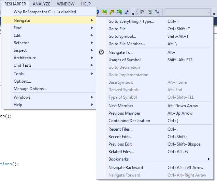Viewport: 217px width, 183px height.
Task: Open Recent Files...
Action: pyautogui.click(x=155, y=129)
